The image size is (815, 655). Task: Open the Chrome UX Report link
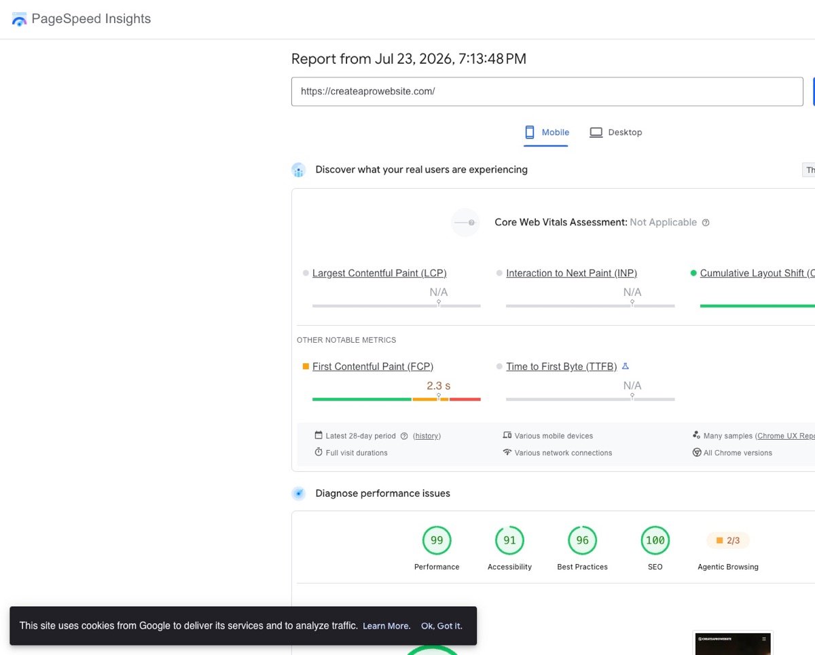click(x=785, y=436)
